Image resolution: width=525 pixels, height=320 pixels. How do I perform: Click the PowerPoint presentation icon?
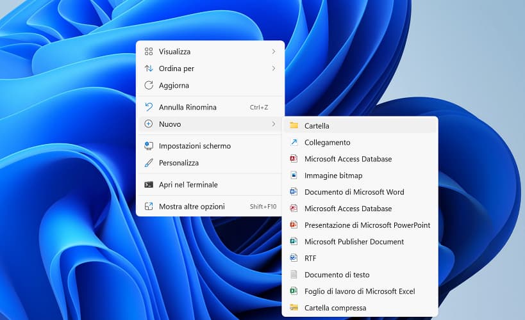pos(294,225)
